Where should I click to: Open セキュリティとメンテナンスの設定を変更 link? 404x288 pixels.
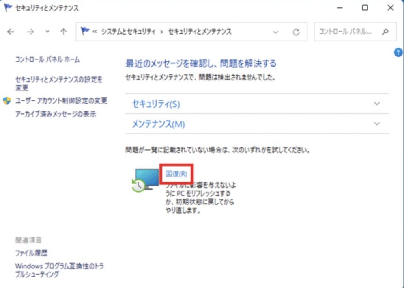tap(59, 84)
